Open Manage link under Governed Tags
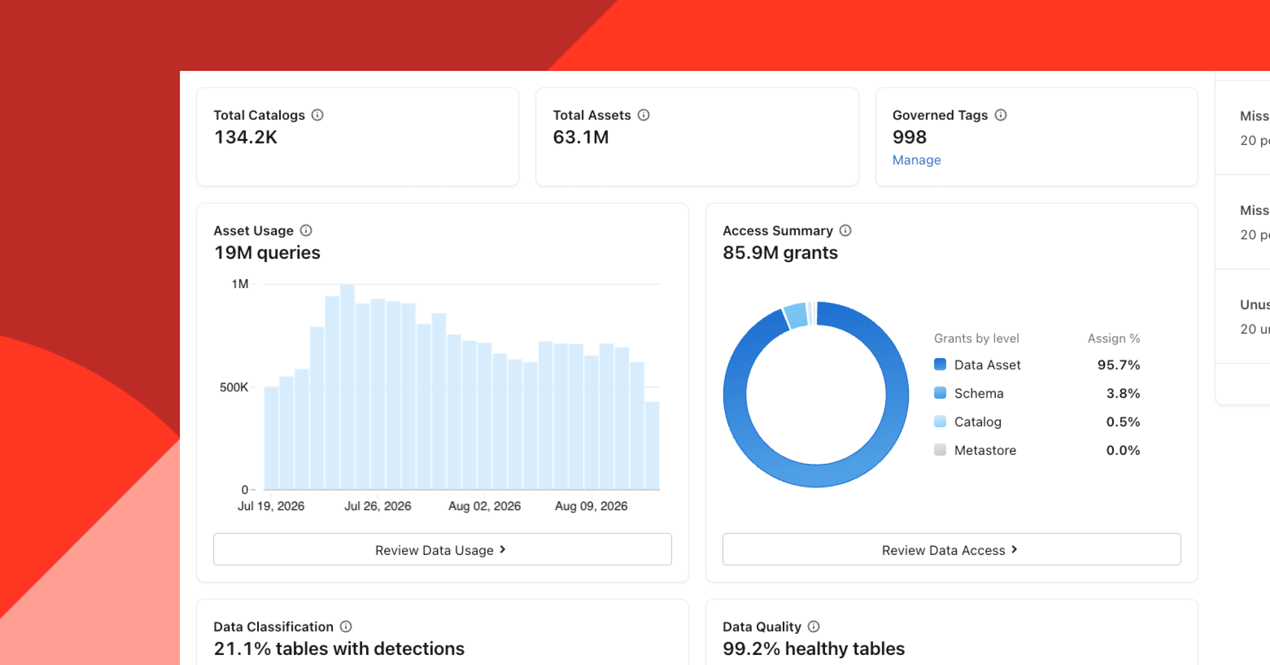The width and height of the screenshot is (1270, 665). point(917,160)
